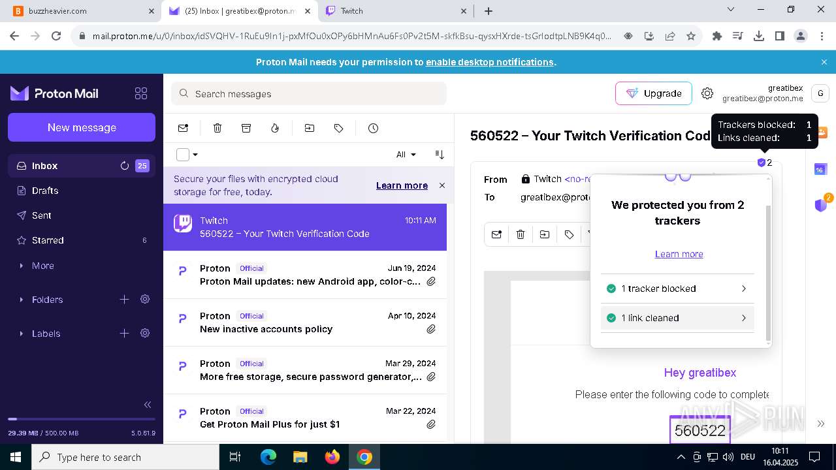
Task: Label as tag icon in list toolbar
Action: [x=338, y=128]
